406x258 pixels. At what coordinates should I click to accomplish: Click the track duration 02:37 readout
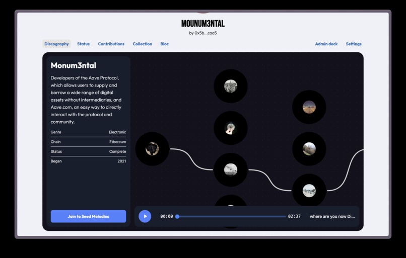coord(294,216)
